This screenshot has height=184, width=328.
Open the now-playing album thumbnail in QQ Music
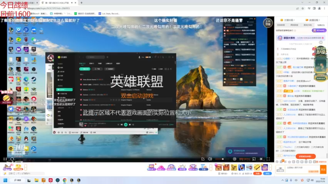click(x=81, y=125)
